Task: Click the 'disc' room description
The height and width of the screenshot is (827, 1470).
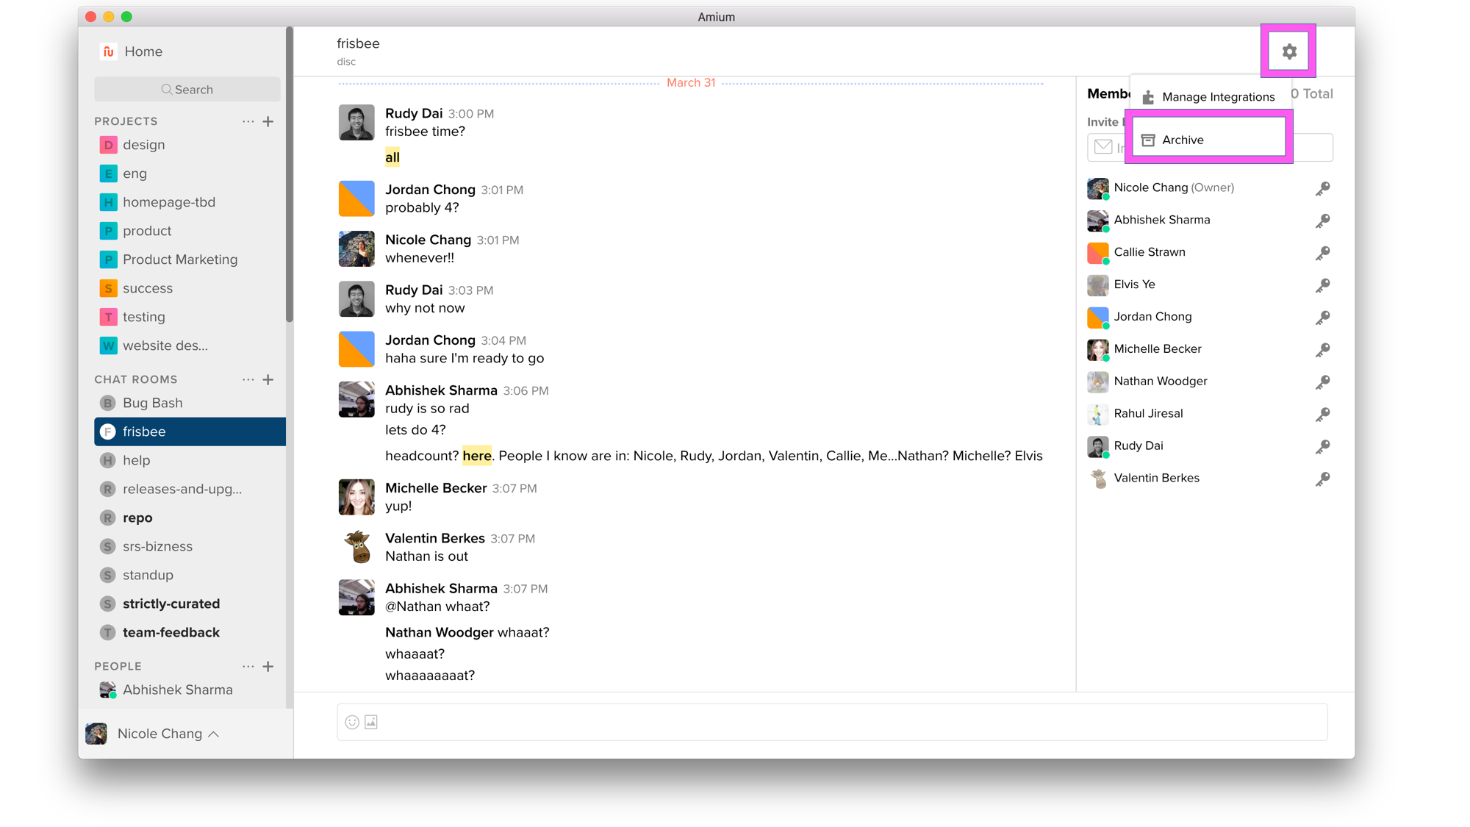Action: (x=346, y=62)
